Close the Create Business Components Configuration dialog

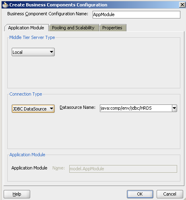point(182,5)
